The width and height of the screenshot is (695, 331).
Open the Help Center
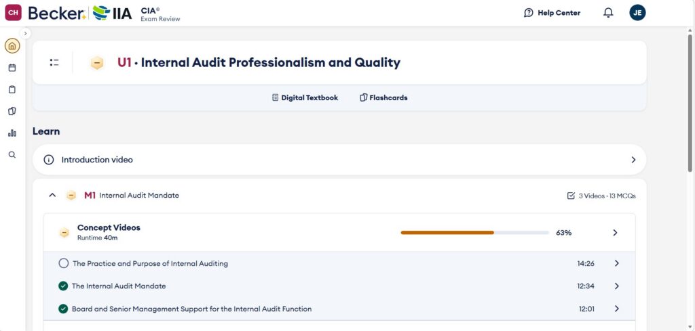pos(552,13)
